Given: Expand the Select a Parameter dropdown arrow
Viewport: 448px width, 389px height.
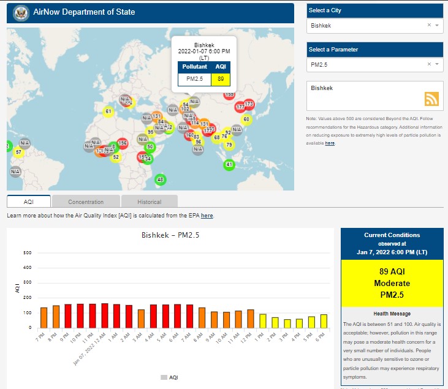Looking at the screenshot, I should tap(437, 64).
